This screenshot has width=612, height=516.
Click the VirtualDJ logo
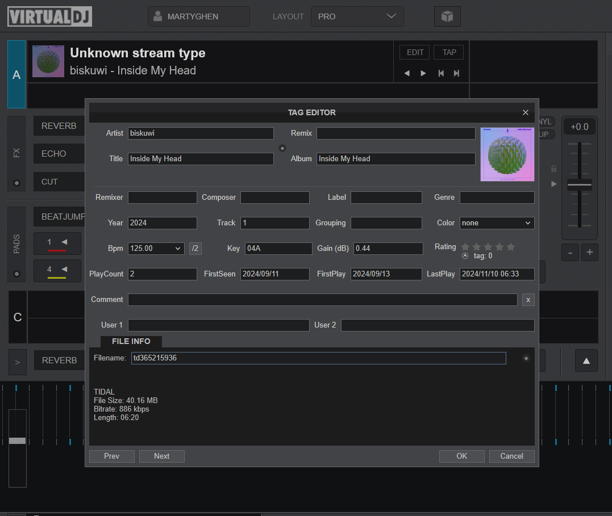point(49,16)
